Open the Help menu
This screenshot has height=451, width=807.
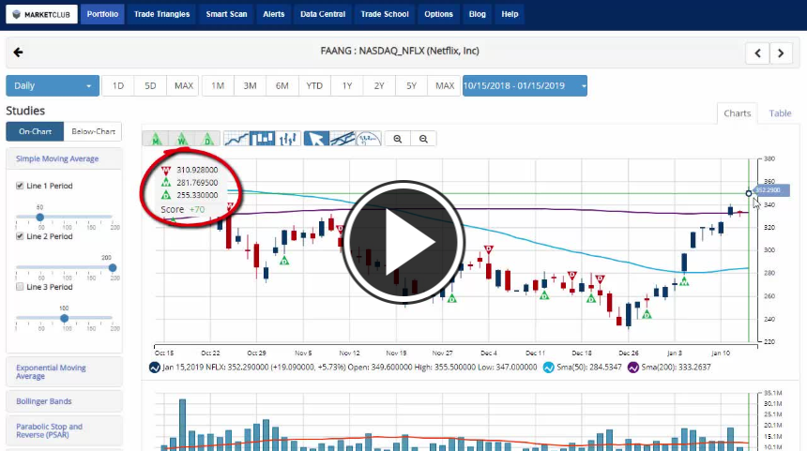coord(510,14)
